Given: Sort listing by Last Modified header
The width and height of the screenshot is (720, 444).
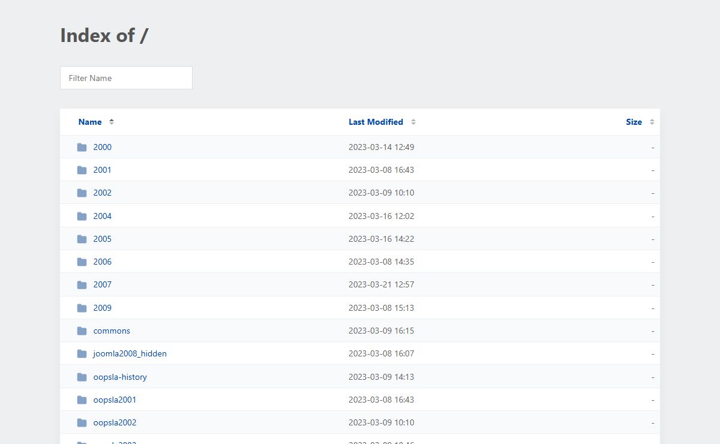Looking at the screenshot, I should 376,122.
